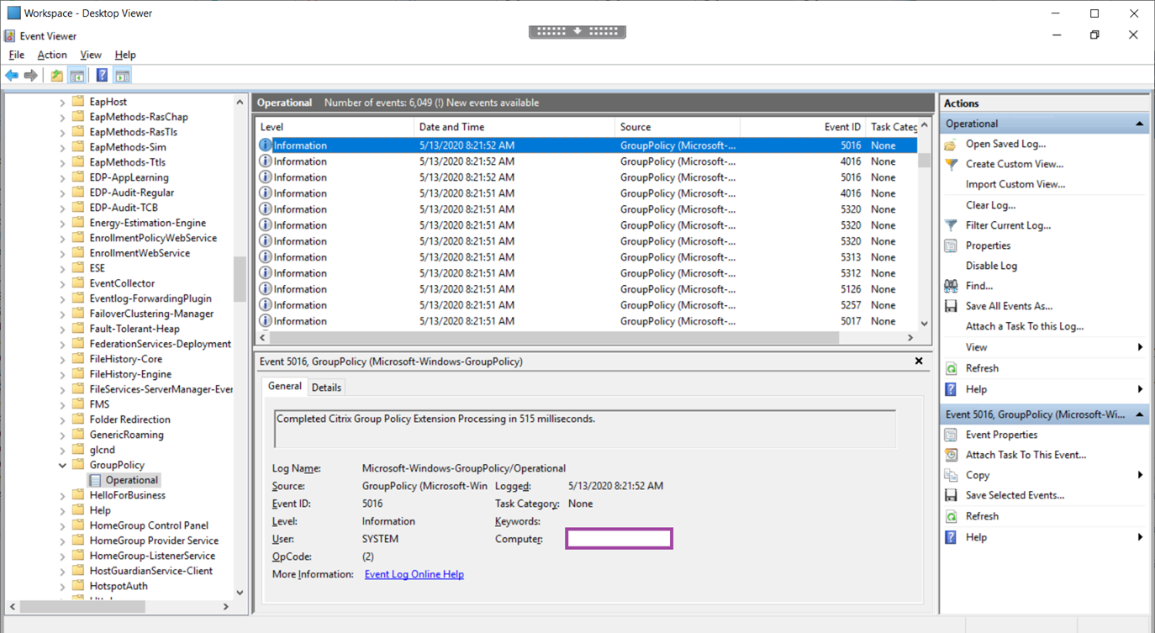Click Attach a Task To this Log
This screenshot has height=633, width=1155.
(1025, 326)
